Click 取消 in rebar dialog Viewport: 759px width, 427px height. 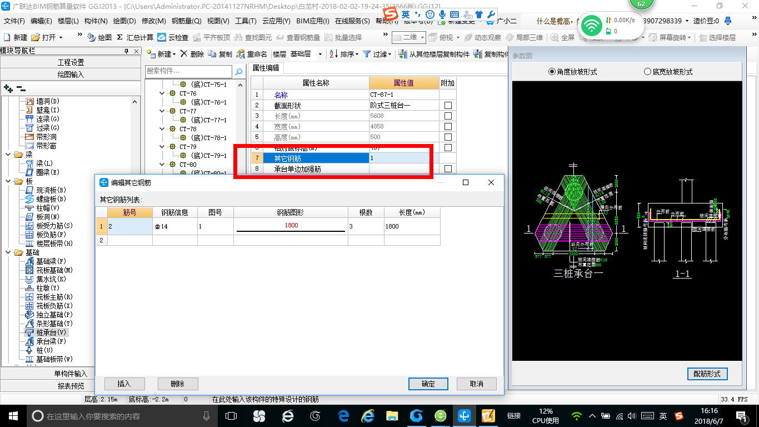click(x=476, y=384)
